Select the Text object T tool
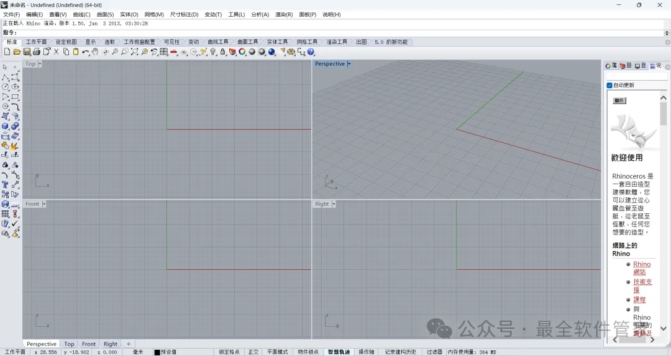Viewport: 671px width, 356px height. click(x=5, y=185)
